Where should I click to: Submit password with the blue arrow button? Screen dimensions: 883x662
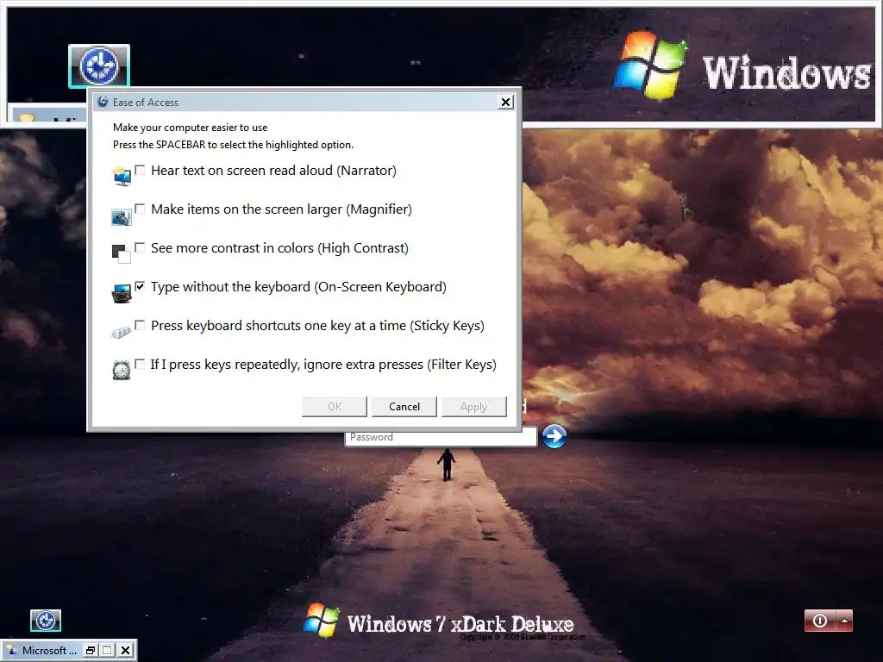(554, 435)
